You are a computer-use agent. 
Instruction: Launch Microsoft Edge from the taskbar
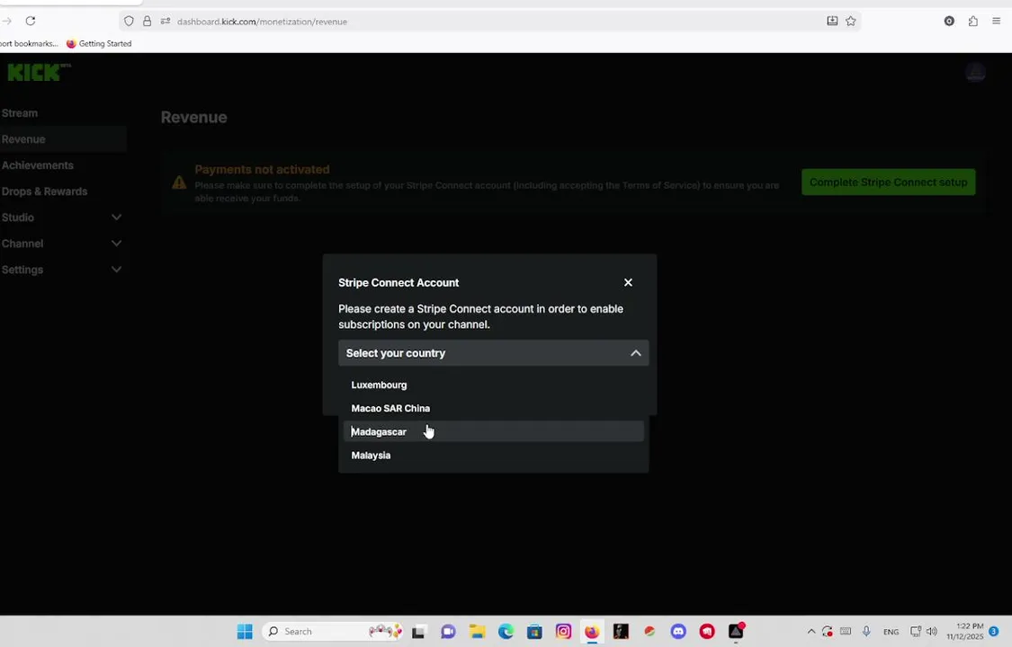[506, 632]
